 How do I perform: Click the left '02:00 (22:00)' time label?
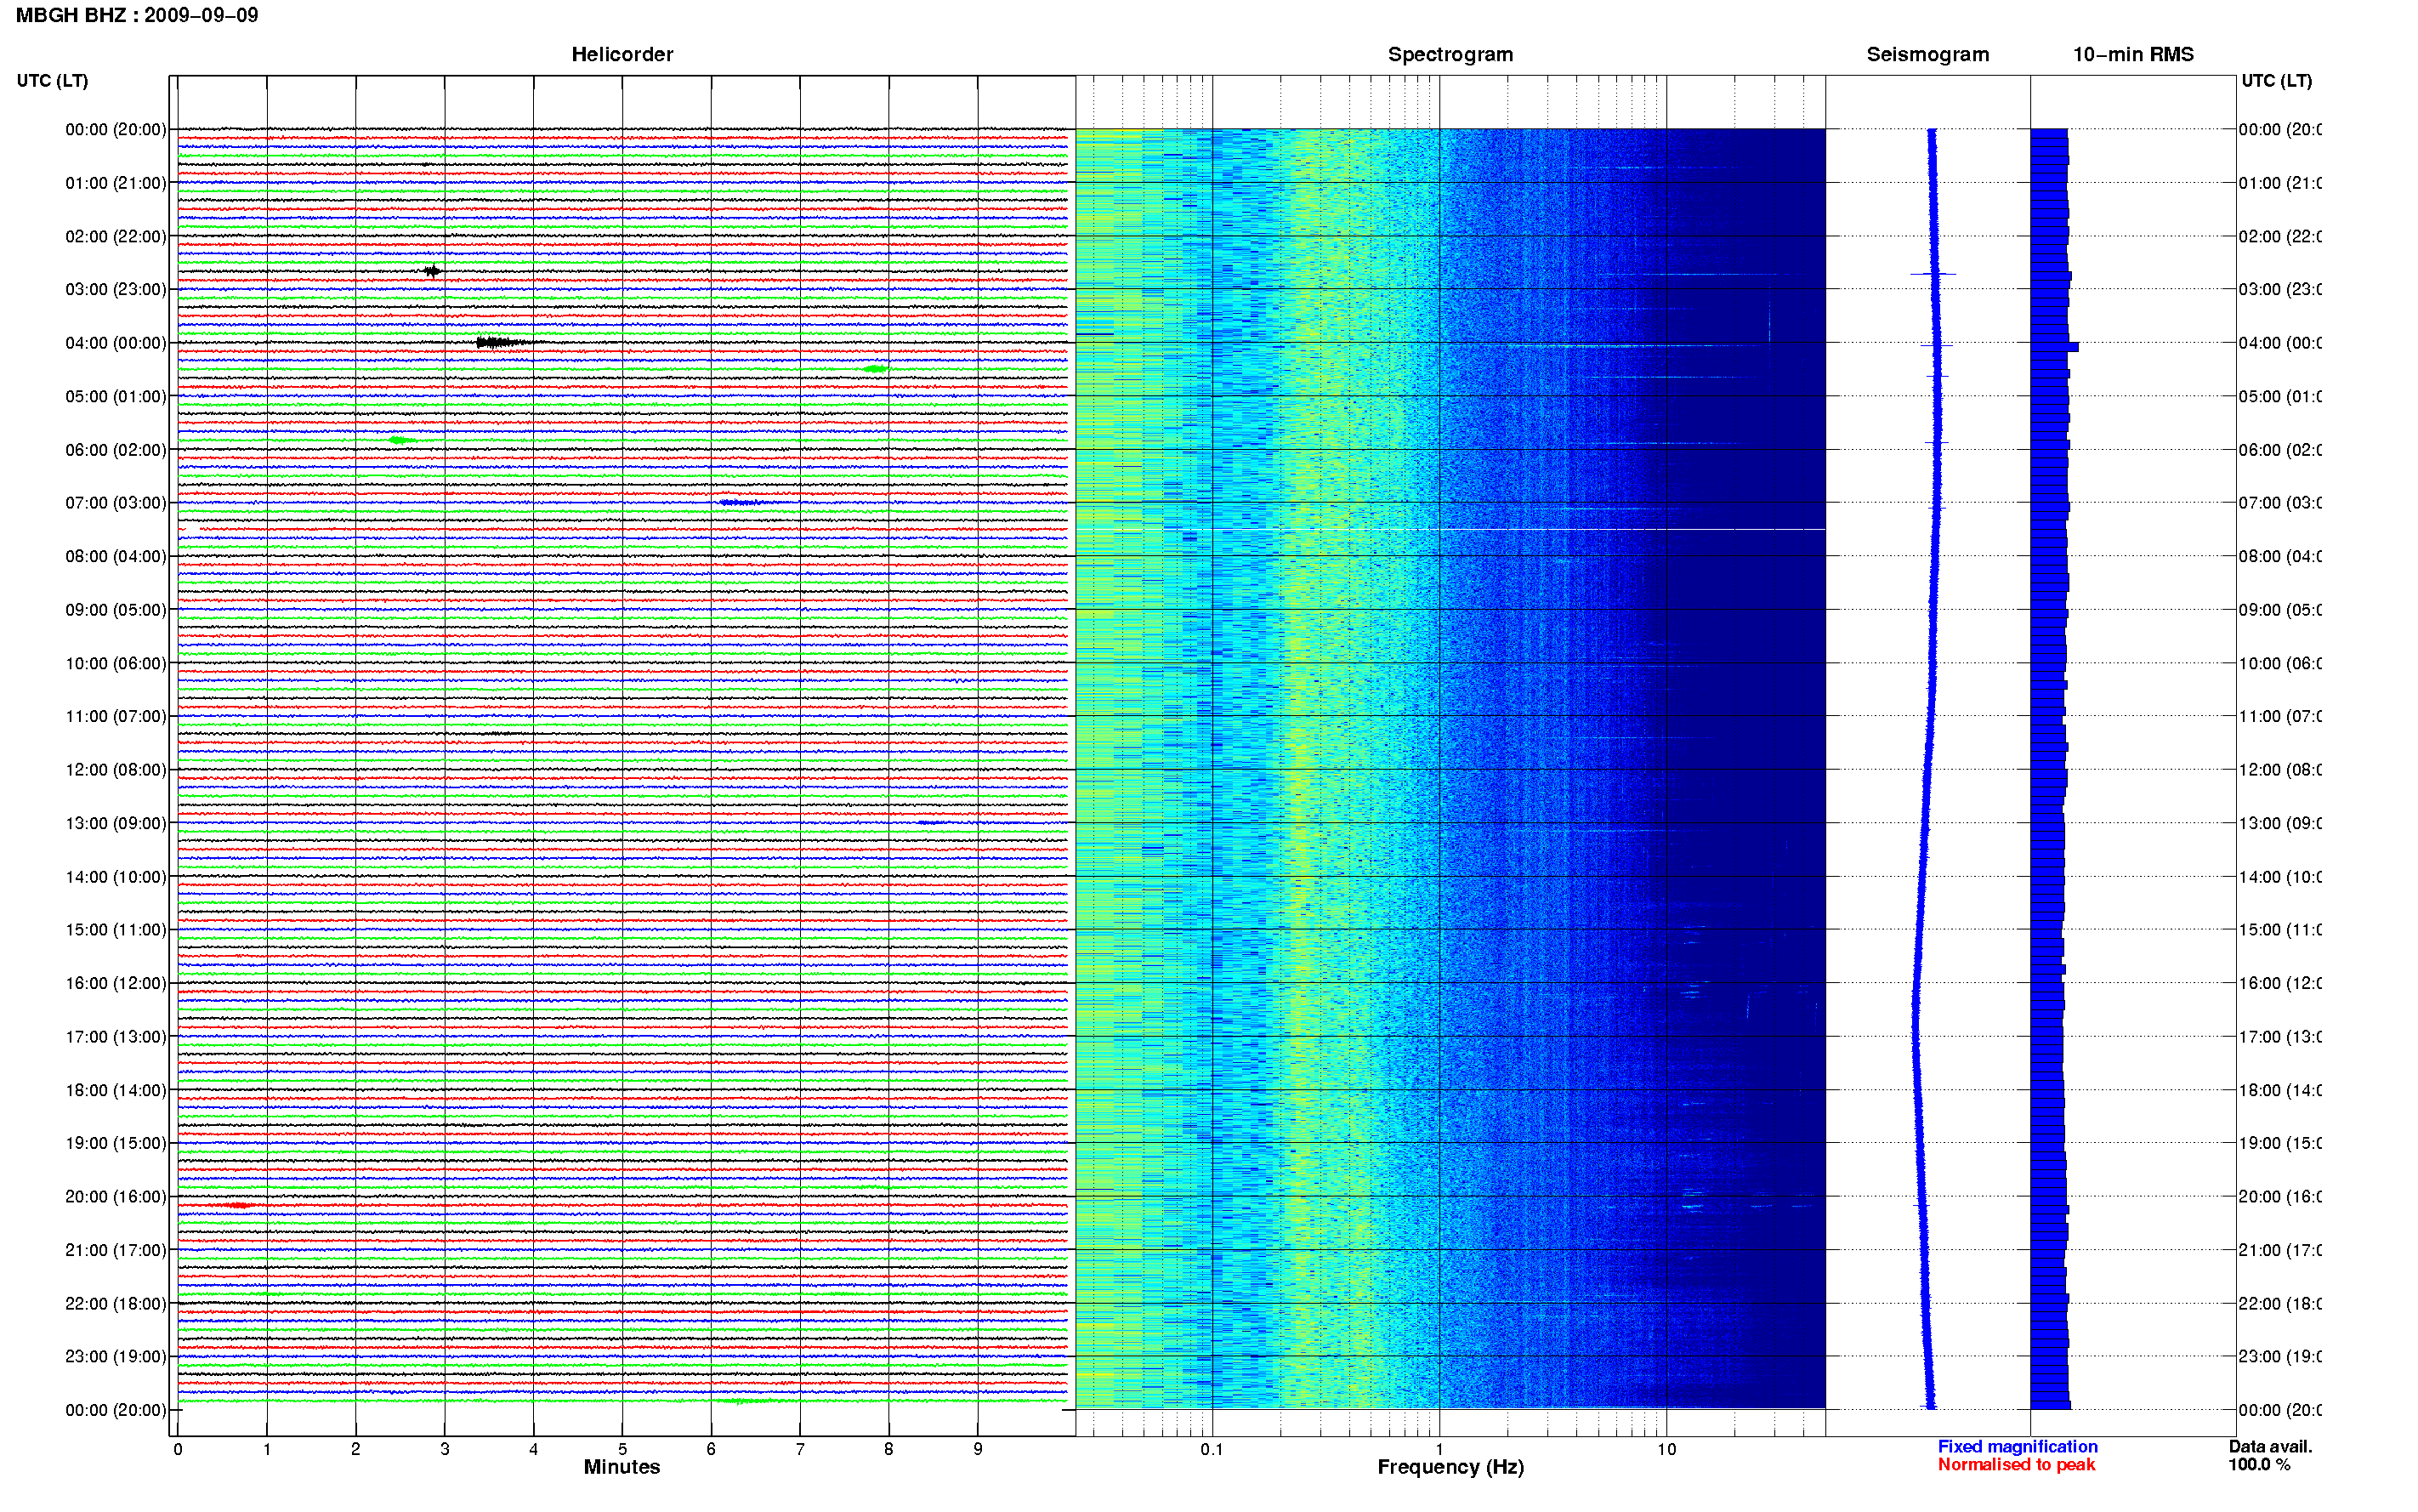click(x=116, y=236)
